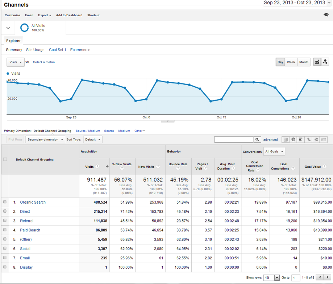This screenshot has height=284, width=333.
Task: Select the performance bar view icon
Action: [x=301, y=139]
